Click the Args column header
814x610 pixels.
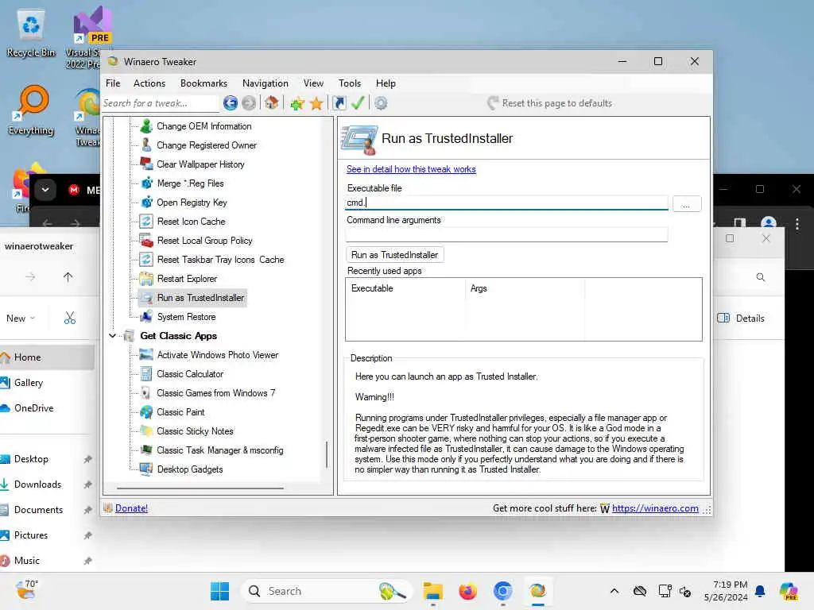pyautogui.click(x=525, y=288)
